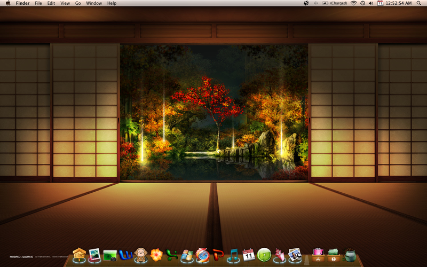Image resolution: width=427 pixels, height=267 pixels.
Task: Open the Finder menu
Action: pyautogui.click(x=22, y=3)
